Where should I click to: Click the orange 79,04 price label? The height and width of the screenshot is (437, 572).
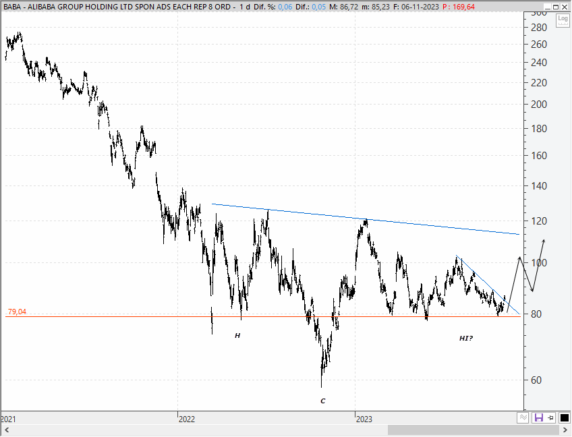click(x=17, y=312)
